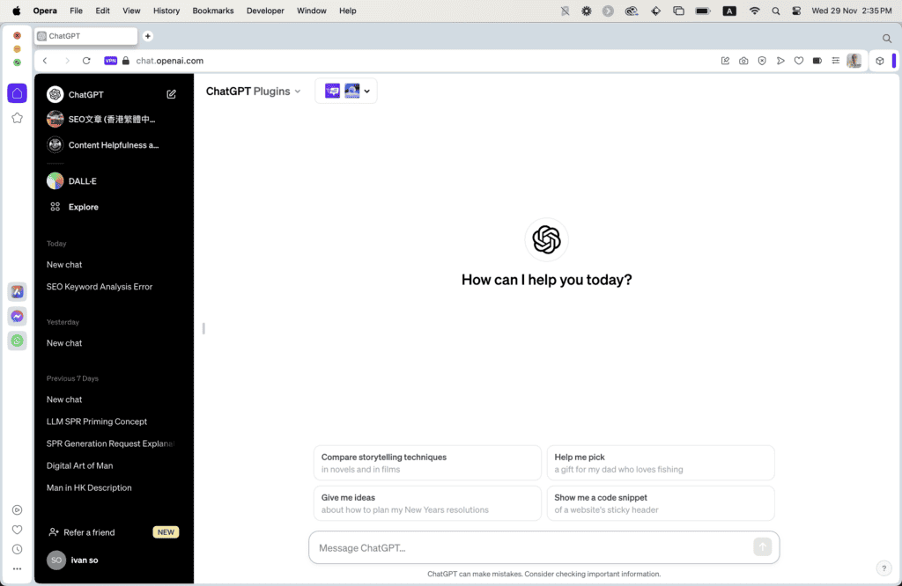This screenshot has height=586, width=902.
Task: Open WhatsApp from Opera's sidebar
Action: 17,341
